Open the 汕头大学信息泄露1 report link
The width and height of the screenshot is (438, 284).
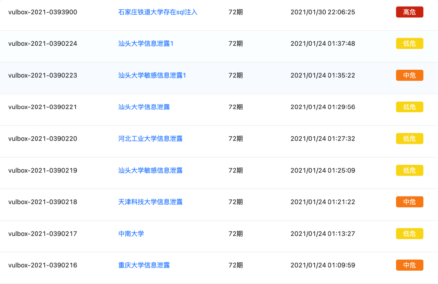tap(146, 44)
